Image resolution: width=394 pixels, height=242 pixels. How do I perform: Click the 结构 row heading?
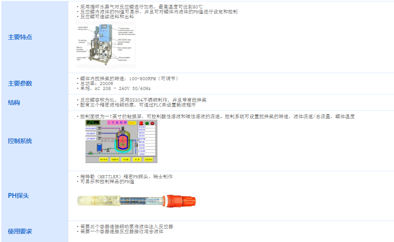pyautogui.click(x=14, y=103)
